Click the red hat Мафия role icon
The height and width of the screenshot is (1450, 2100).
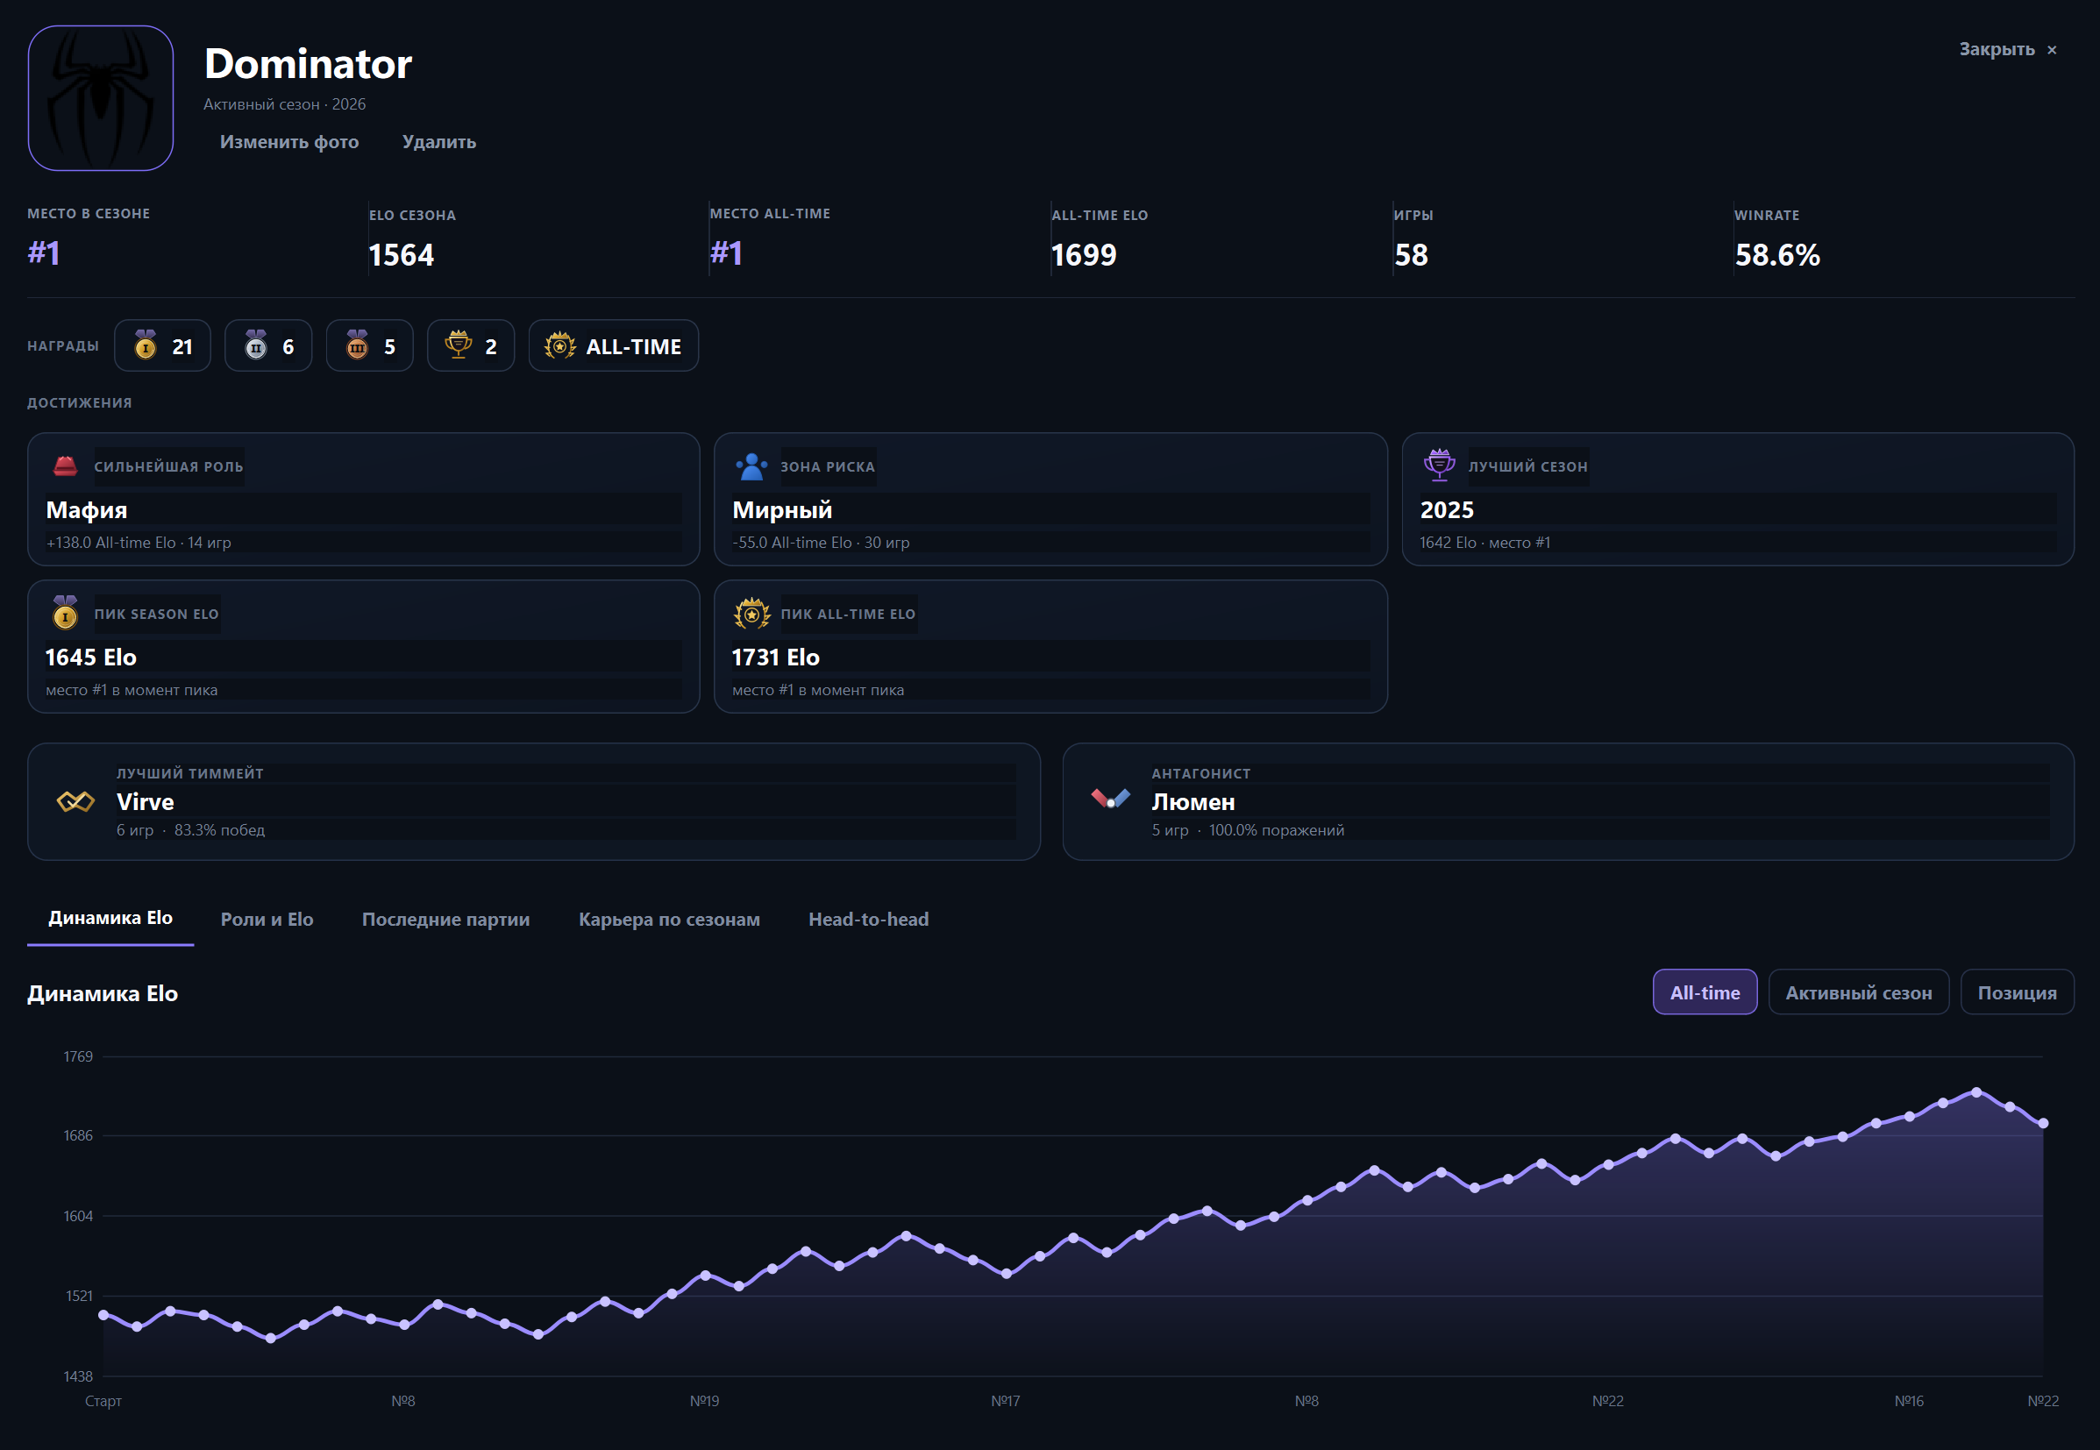click(66, 466)
